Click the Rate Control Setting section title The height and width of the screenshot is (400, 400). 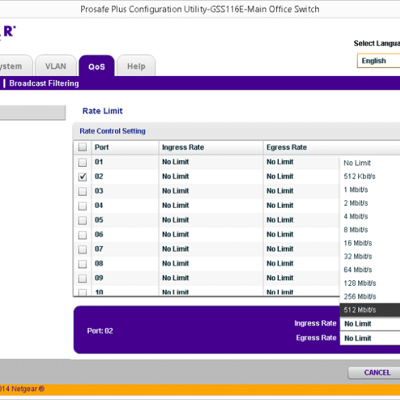[113, 131]
